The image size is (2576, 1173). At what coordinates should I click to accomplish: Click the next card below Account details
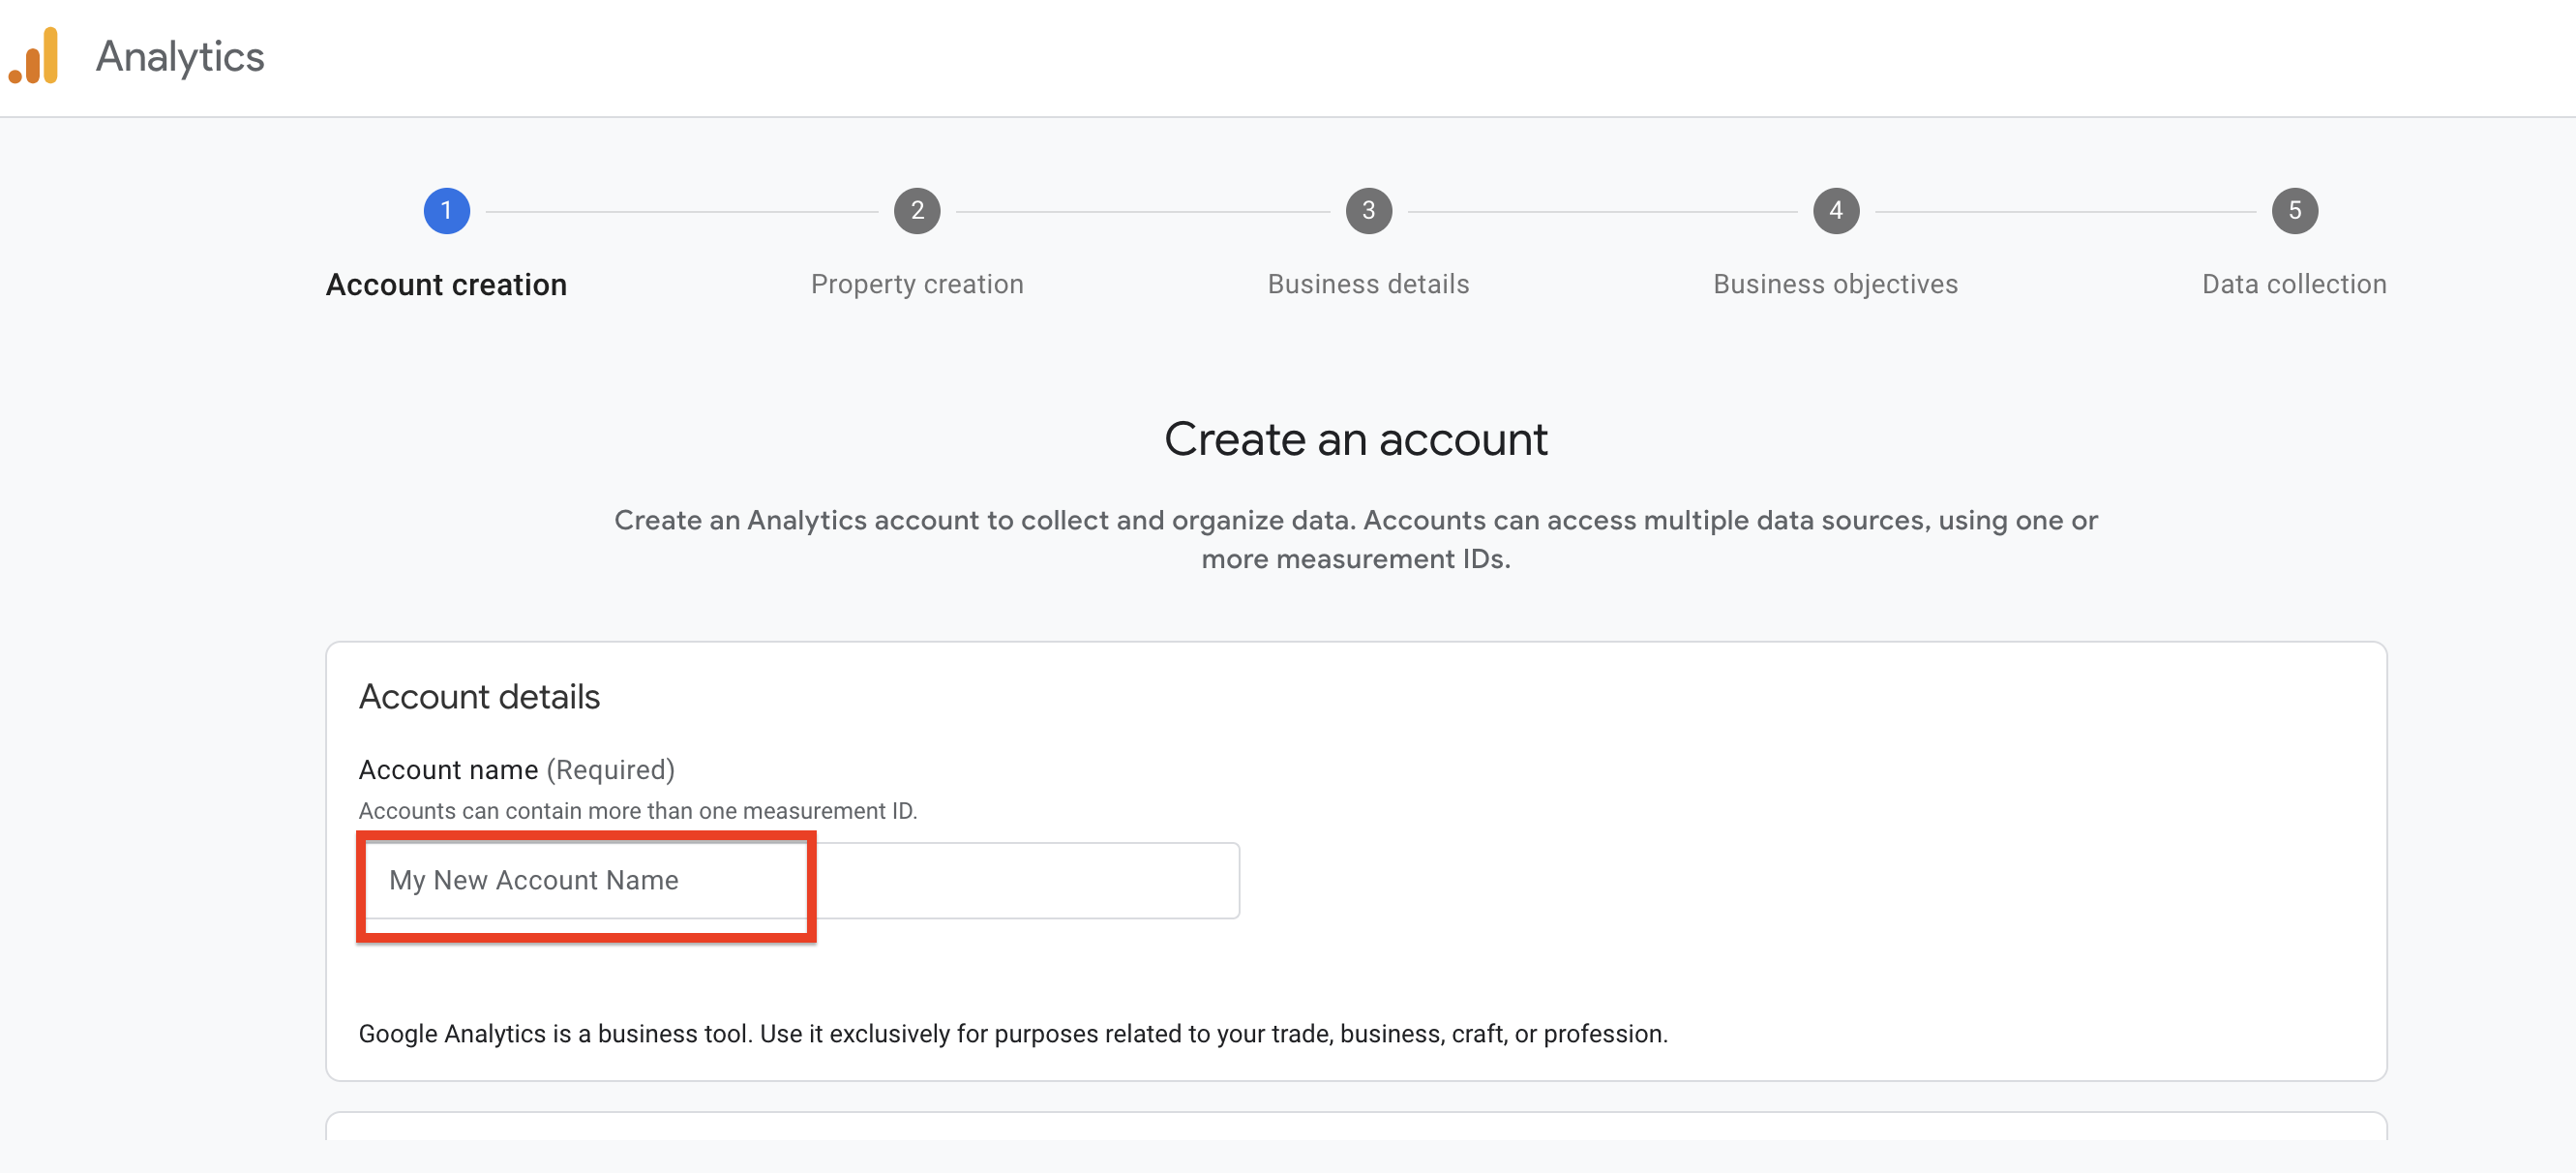(1355, 1127)
